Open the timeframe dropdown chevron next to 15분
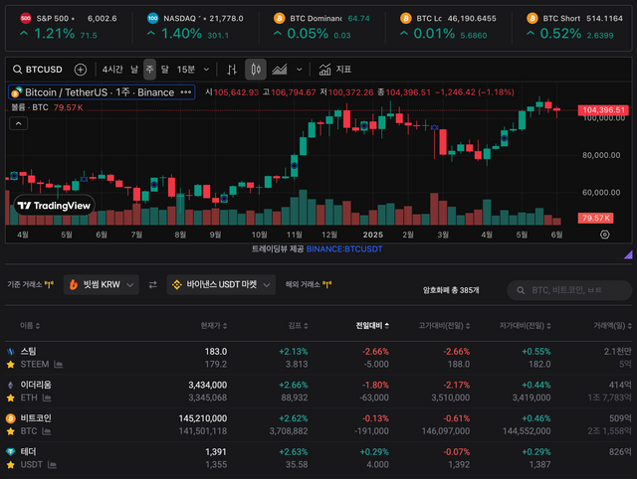This screenshot has height=479, width=637. (x=206, y=70)
